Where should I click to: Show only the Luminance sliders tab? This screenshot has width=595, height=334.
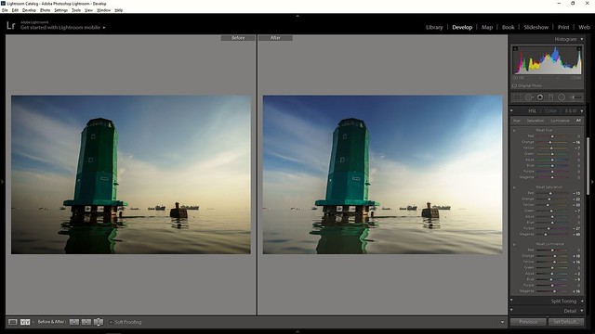560,121
